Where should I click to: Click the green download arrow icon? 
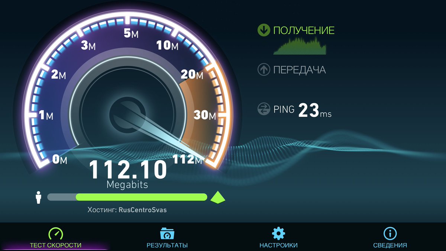point(264,30)
